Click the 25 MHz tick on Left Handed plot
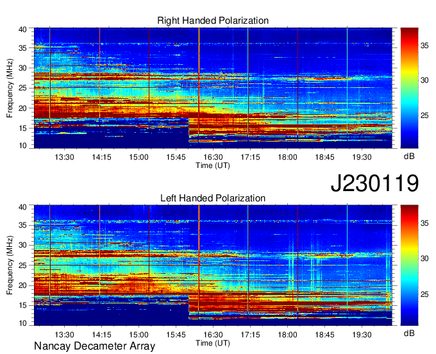The height and width of the screenshot is (354, 436). [x=22, y=265]
